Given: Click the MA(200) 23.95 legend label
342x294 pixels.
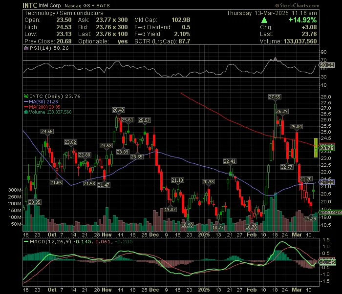Looking at the screenshot, I should [x=45, y=107].
